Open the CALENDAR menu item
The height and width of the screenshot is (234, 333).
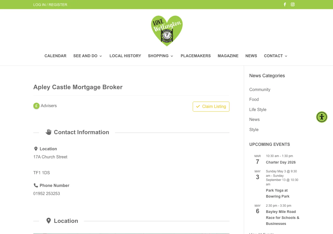tap(55, 56)
